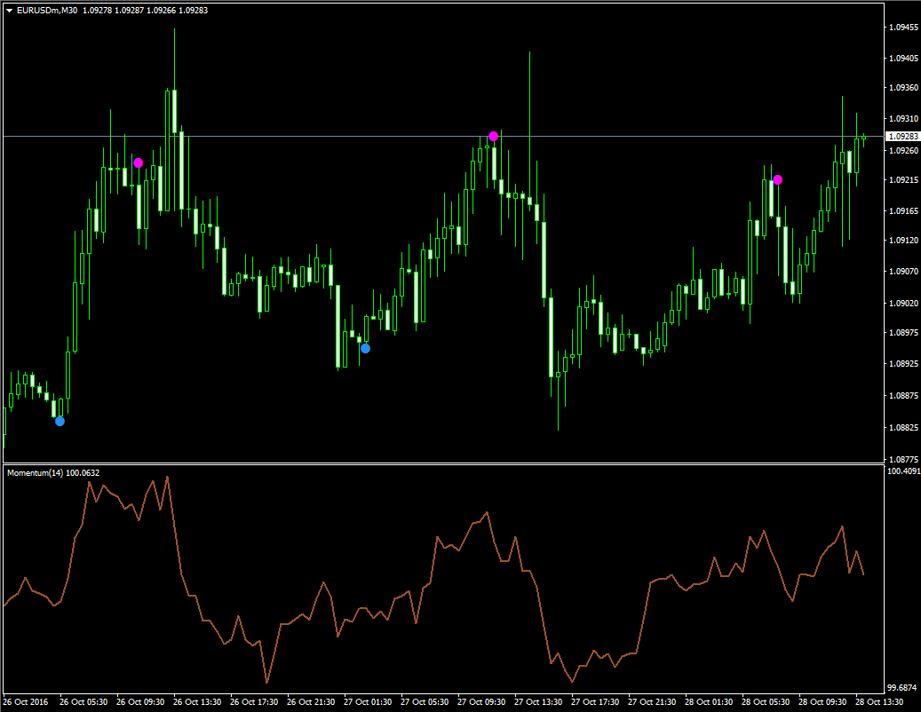Click the 26 Oct 21:30 time label

(311, 702)
